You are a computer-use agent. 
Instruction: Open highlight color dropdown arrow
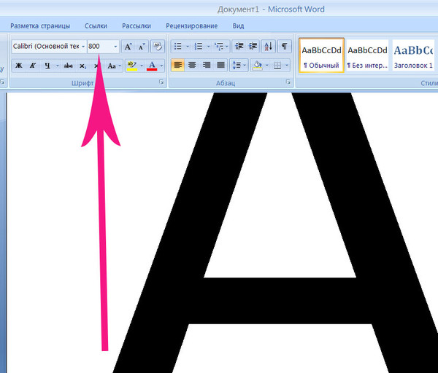(x=142, y=66)
